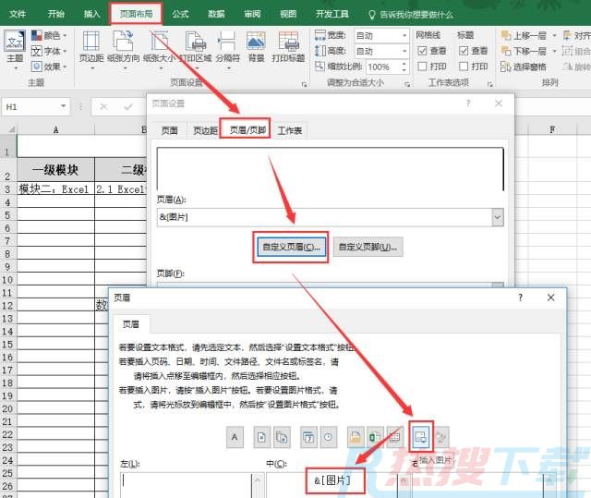
Task: Expand the 高度 height dropdown
Action: click(x=404, y=51)
